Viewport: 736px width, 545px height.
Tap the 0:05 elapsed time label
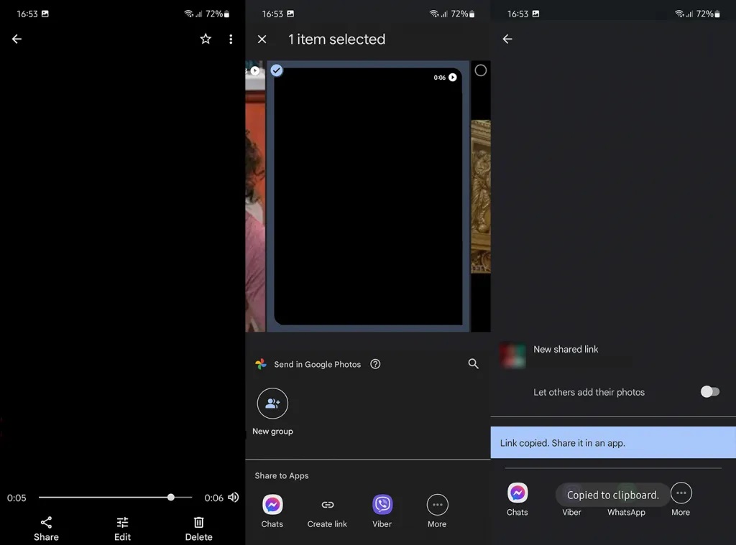[x=17, y=498]
